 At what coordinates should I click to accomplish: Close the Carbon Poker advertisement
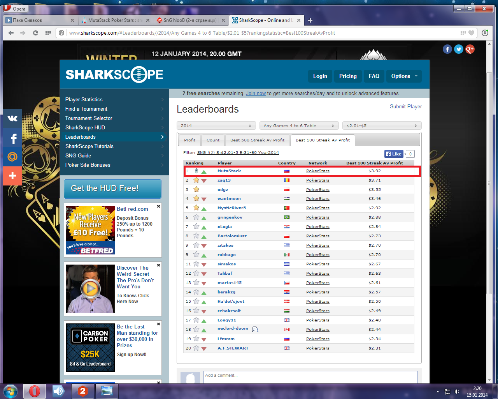point(158,324)
